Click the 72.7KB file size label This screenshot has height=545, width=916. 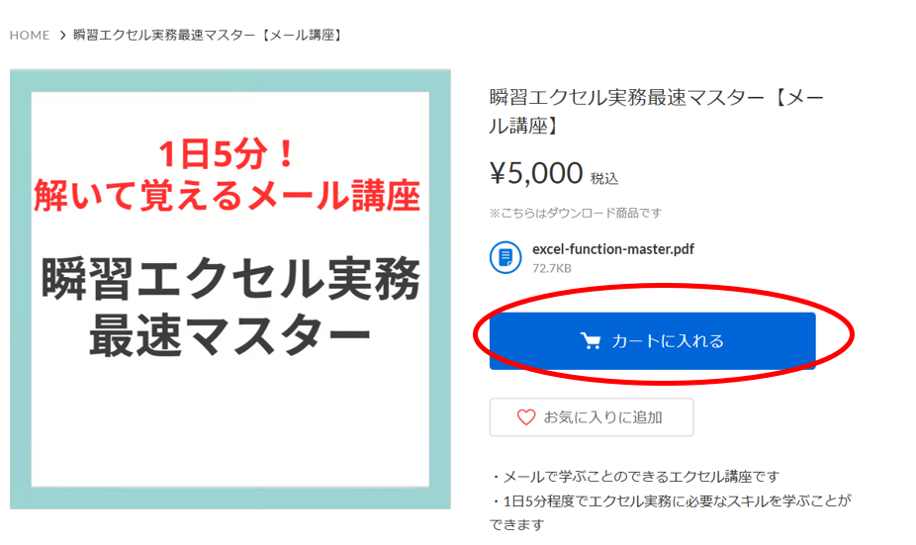(551, 268)
